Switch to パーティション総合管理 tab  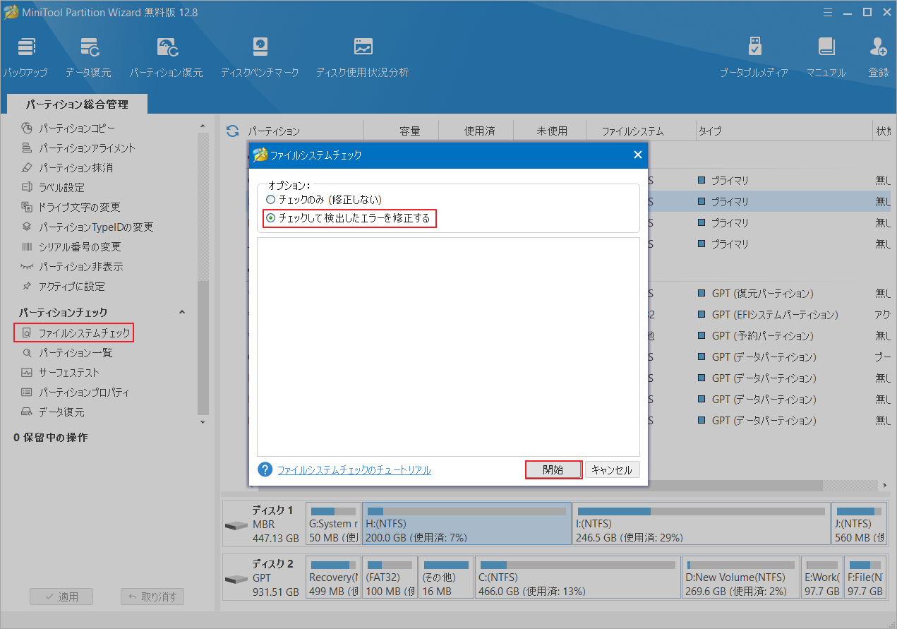pyautogui.click(x=77, y=104)
